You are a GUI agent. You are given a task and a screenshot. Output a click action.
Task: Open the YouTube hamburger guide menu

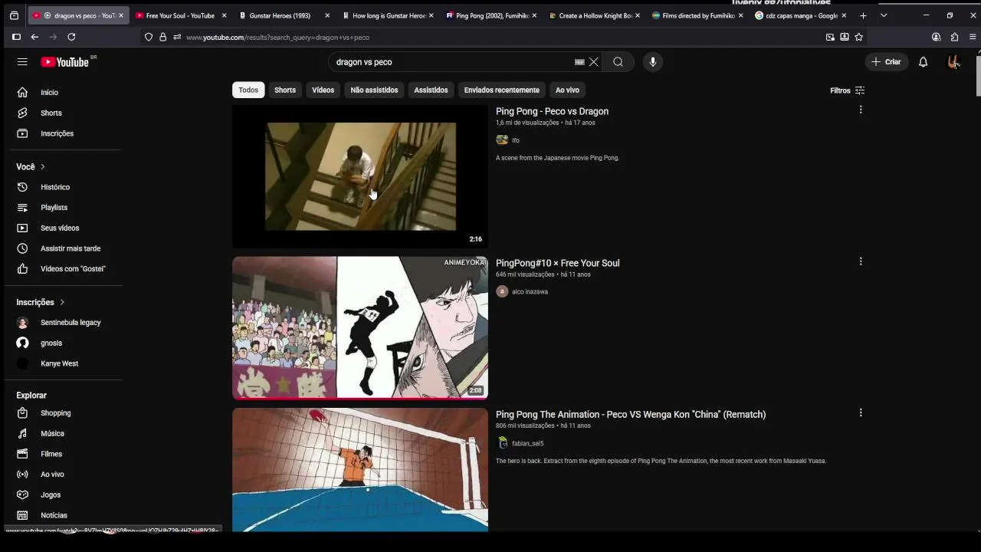(x=22, y=62)
